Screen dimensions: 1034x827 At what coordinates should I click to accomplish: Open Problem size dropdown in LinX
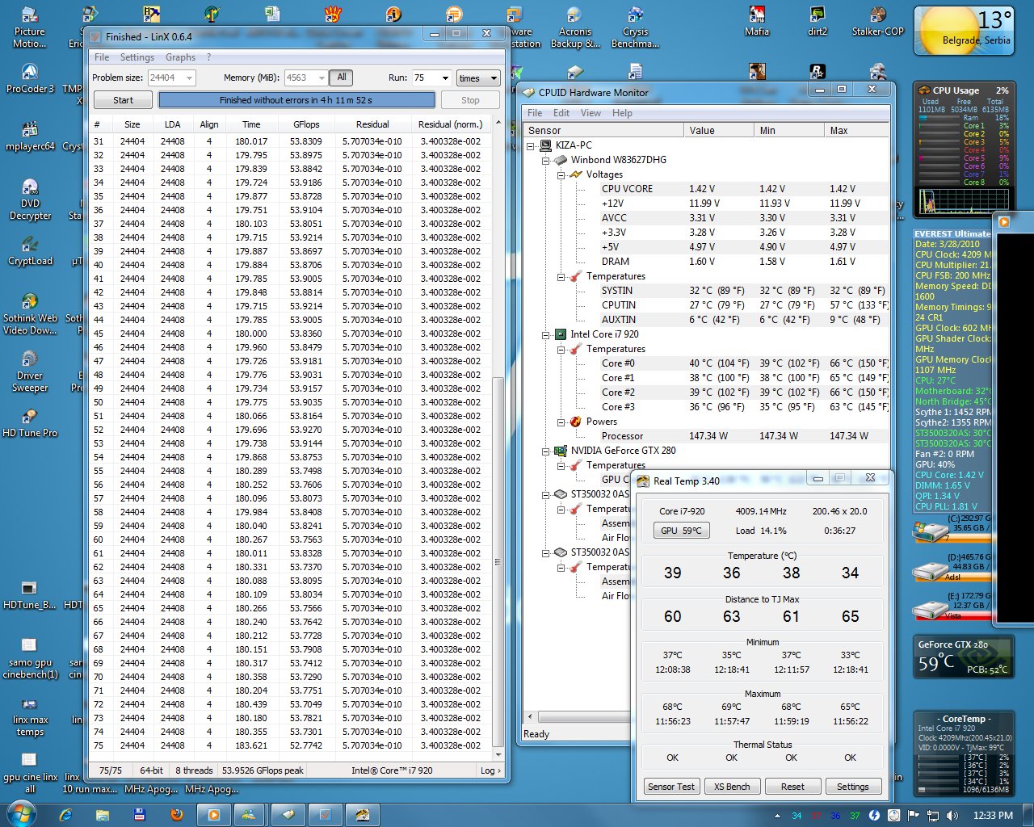[x=189, y=78]
